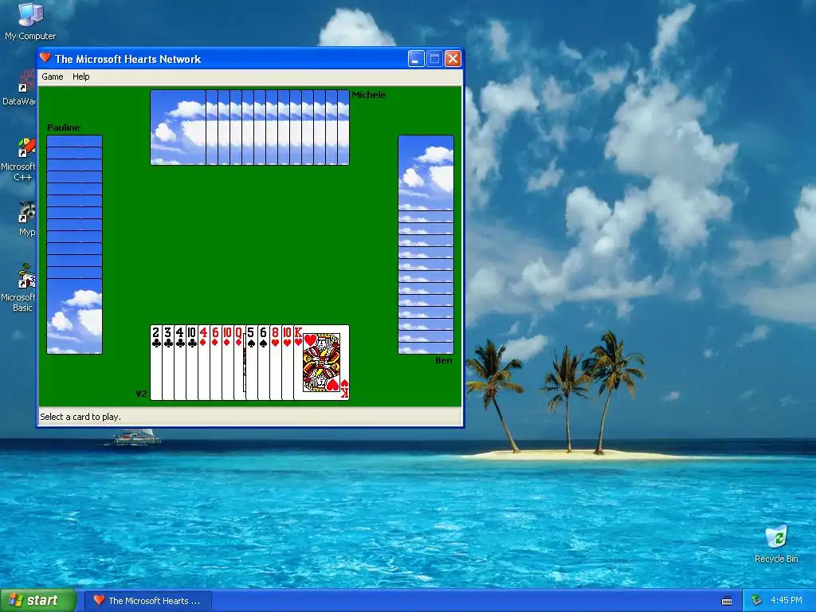Select the 4 of diamonds card
This screenshot has height=612, width=816.
click(203, 363)
